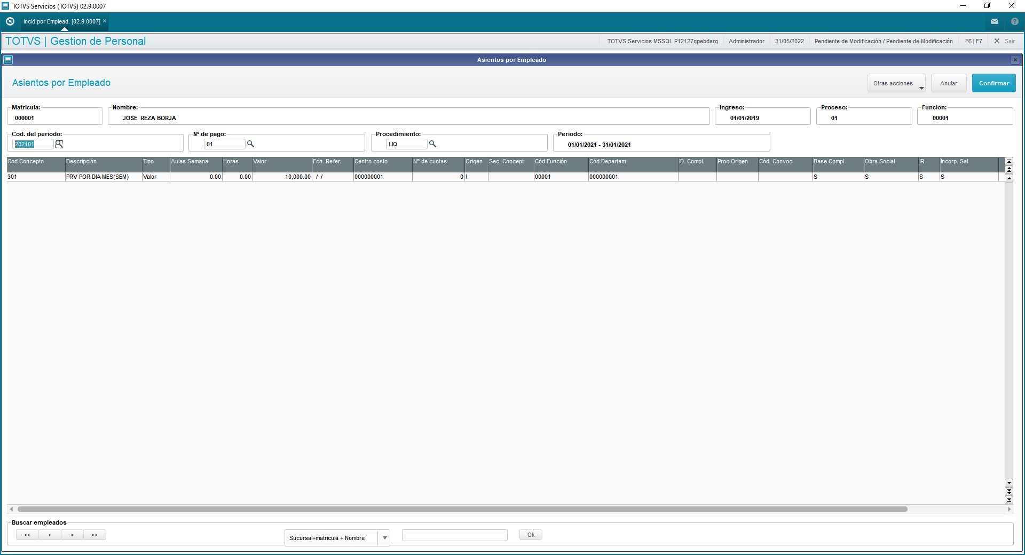Open Sucursal+matricula + Nombre combo box

click(x=337, y=538)
